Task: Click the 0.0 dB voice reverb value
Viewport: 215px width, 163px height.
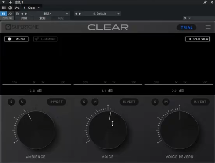Action: (177, 91)
